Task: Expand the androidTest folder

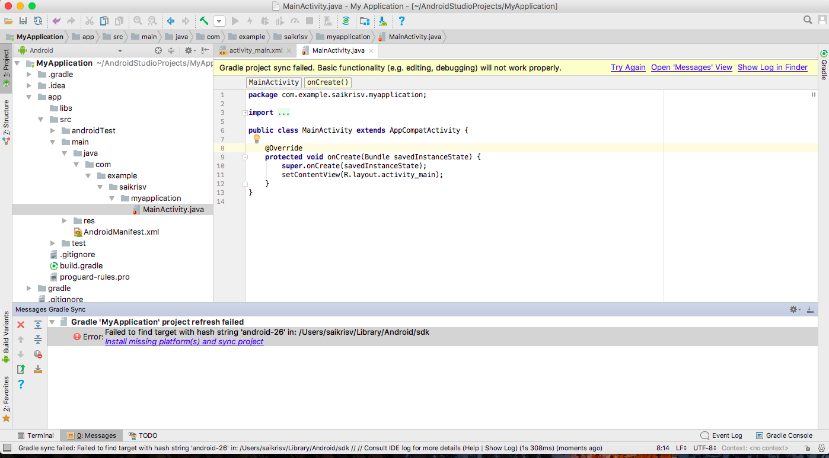Action: [x=53, y=131]
